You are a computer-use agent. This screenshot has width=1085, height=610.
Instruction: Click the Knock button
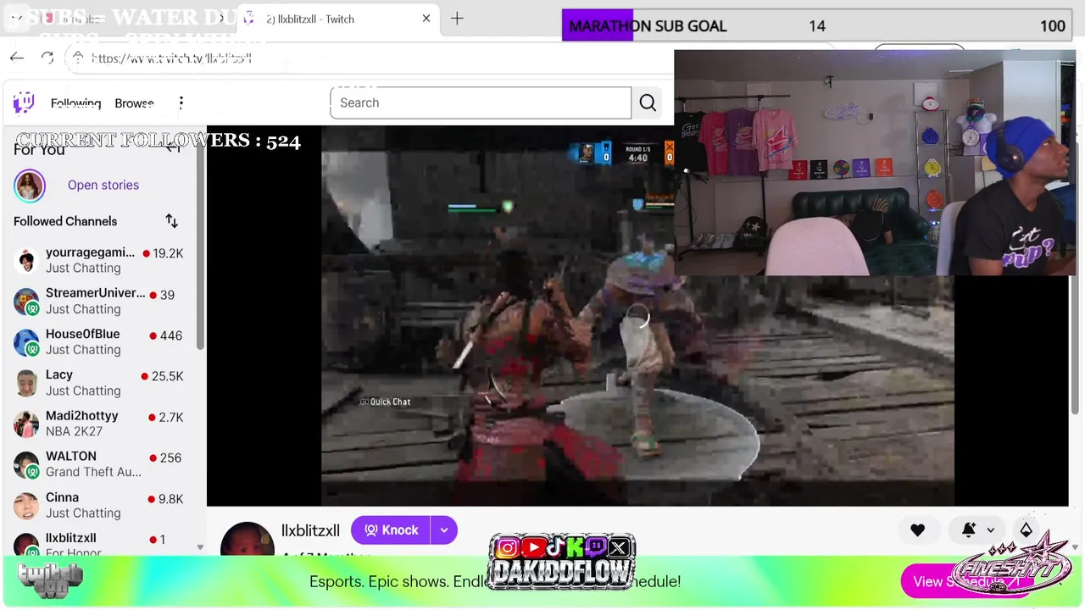[391, 530]
